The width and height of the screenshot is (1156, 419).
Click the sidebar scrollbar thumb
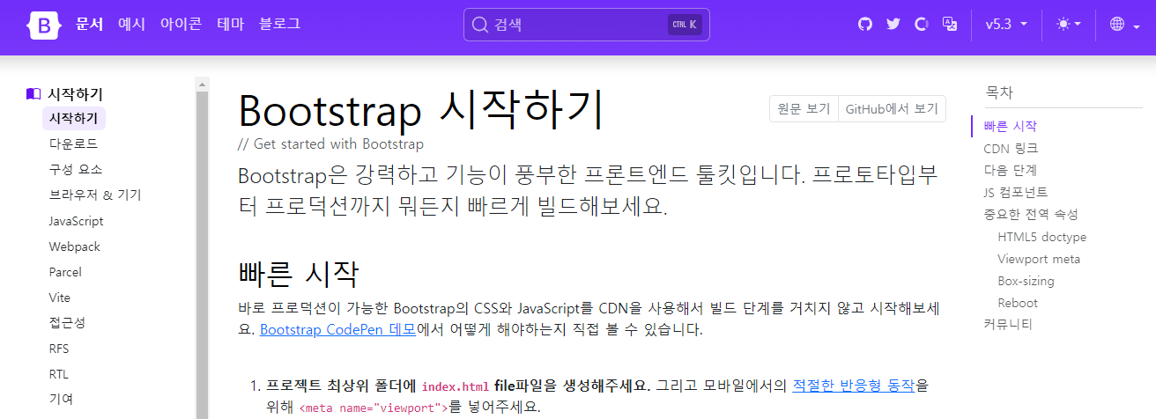(x=202, y=255)
